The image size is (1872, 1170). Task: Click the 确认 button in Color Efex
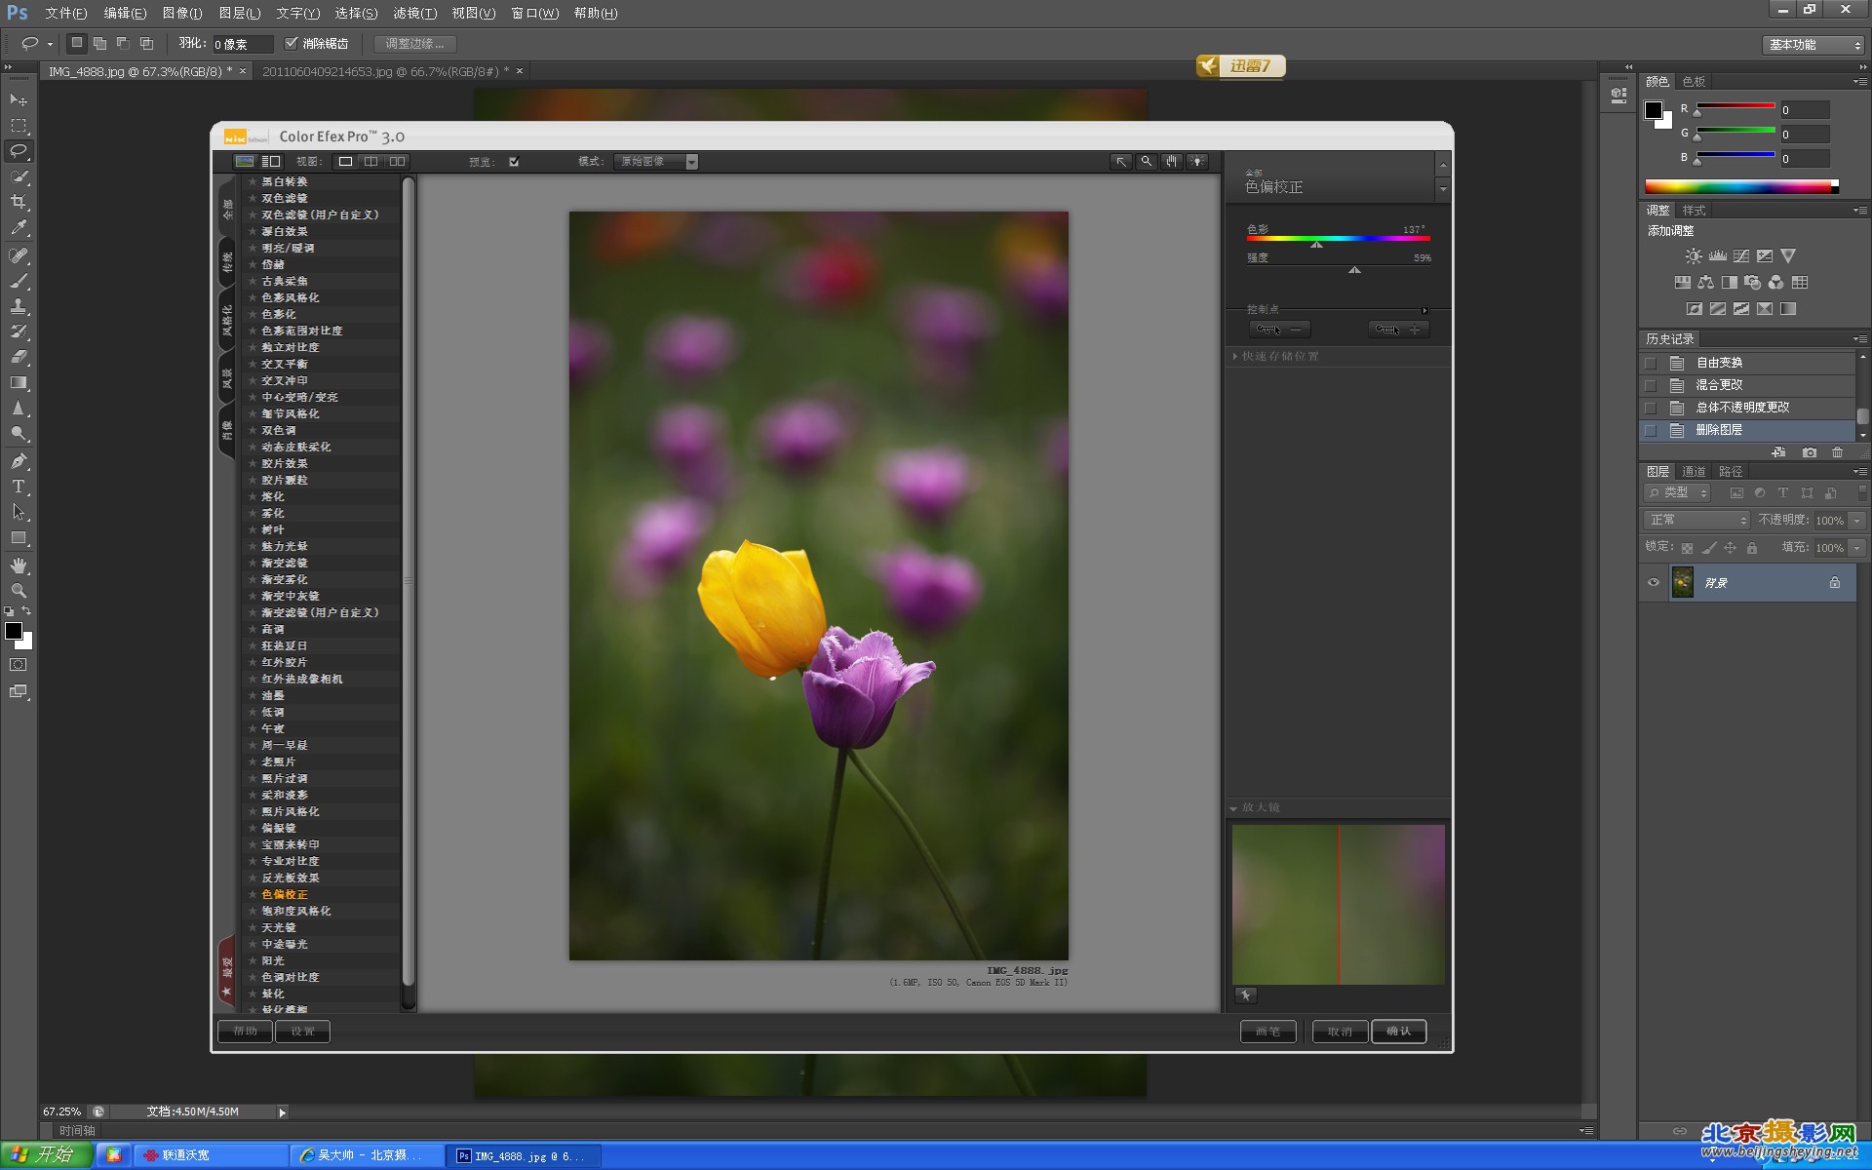(x=1399, y=1032)
